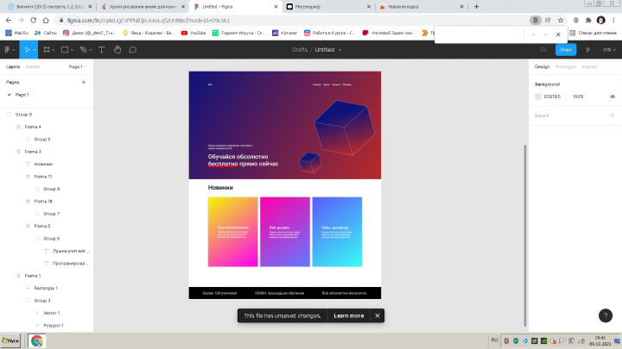Screen dimensions: 622x349
Task: Switch to the Assets tab
Action: point(33,67)
